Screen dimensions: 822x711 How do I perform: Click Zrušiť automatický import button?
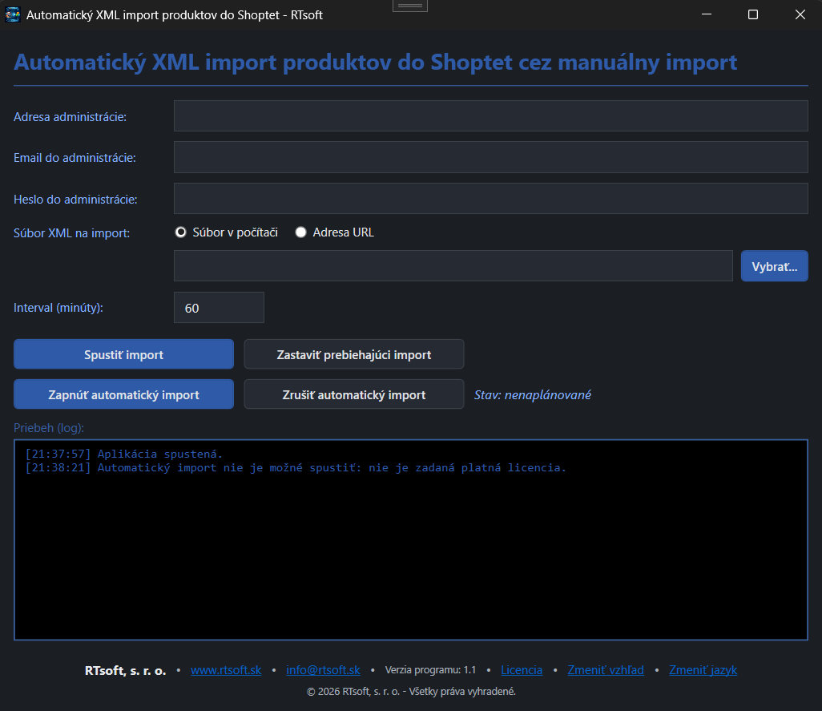tap(354, 394)
